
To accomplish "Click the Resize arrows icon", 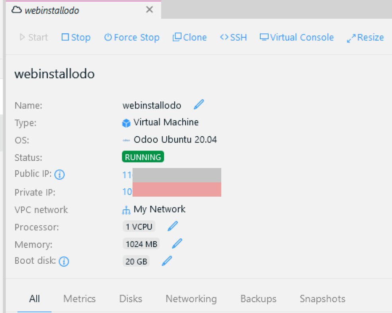I will [351, 37].
